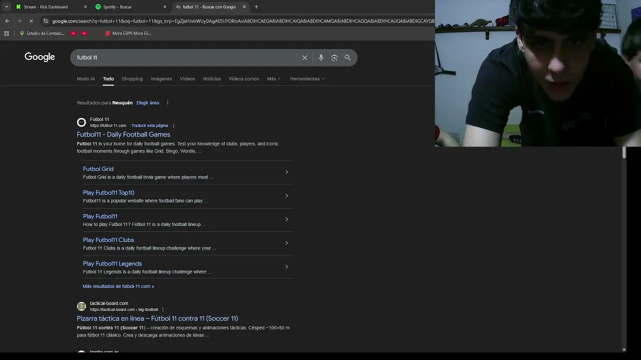Search by image with Google Lens
Viewport: 641px width, 360px height.
(335, 57)
